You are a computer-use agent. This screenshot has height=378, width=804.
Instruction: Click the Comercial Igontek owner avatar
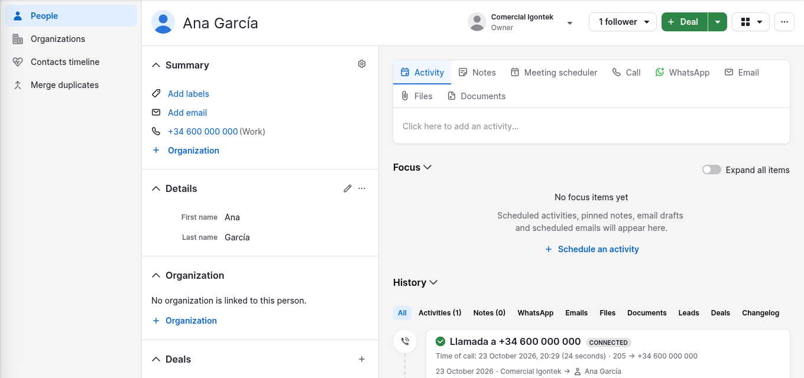click(477, 22)
